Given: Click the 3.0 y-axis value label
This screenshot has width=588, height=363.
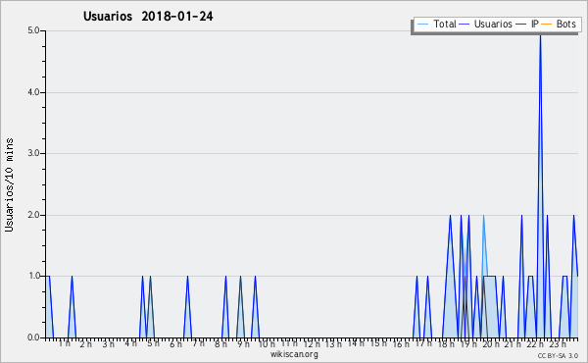Looking at the screenshot, I should (x=33, y=153).
